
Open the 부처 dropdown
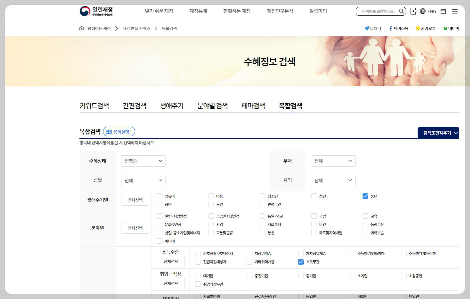pyautogui.click(x=333, y=161)
